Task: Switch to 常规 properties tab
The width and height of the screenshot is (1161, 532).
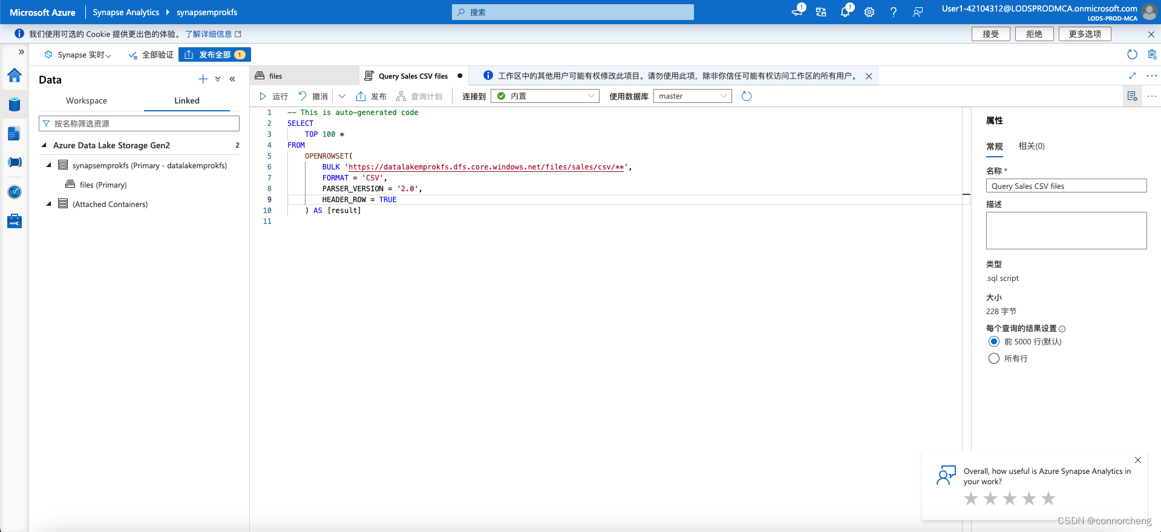Action: point(995,146)
